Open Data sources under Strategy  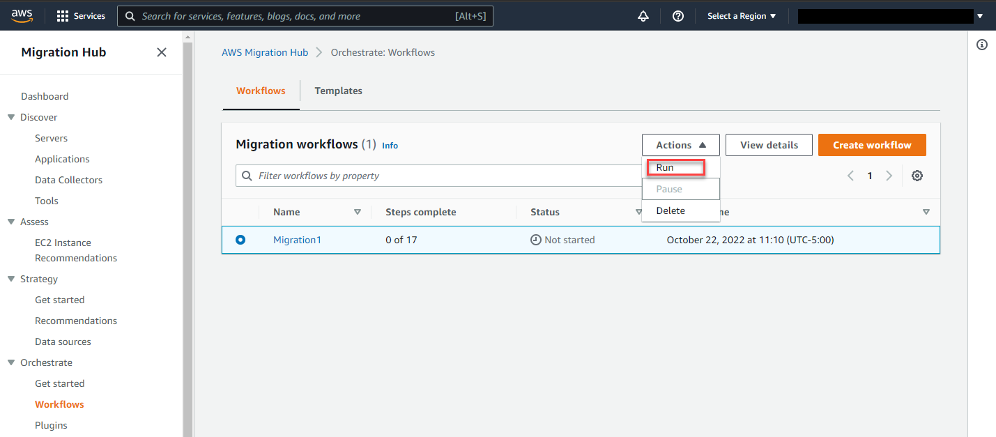tap(63, 342)
